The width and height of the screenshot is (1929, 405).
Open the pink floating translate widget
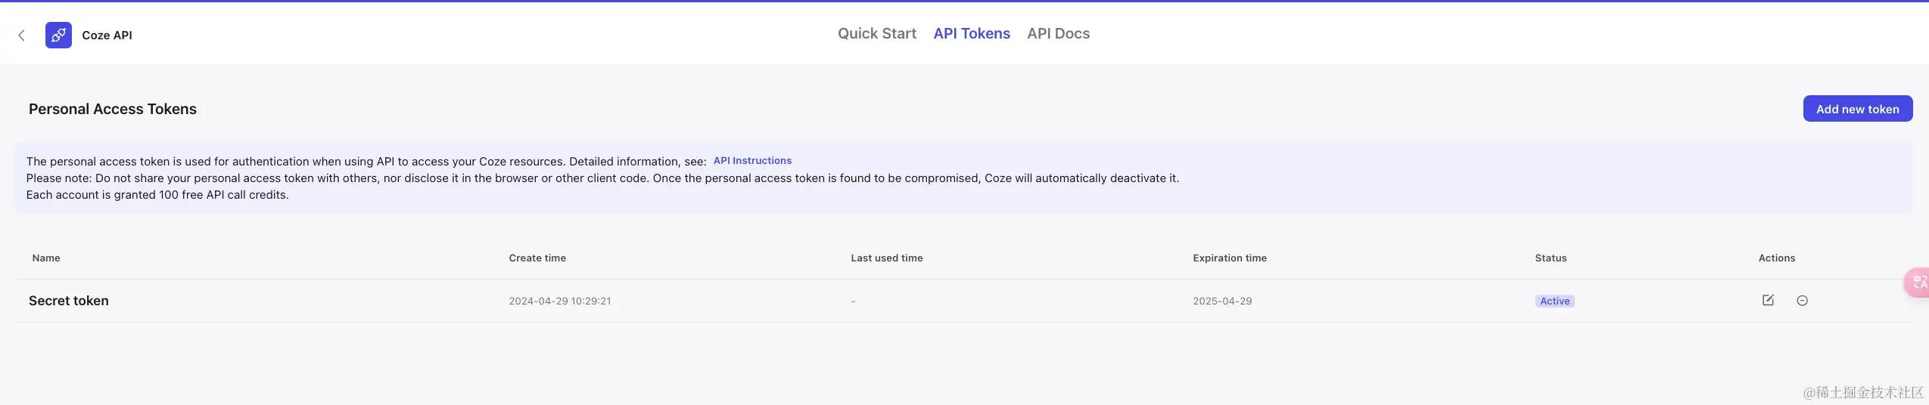click(x=1918, y=283)
